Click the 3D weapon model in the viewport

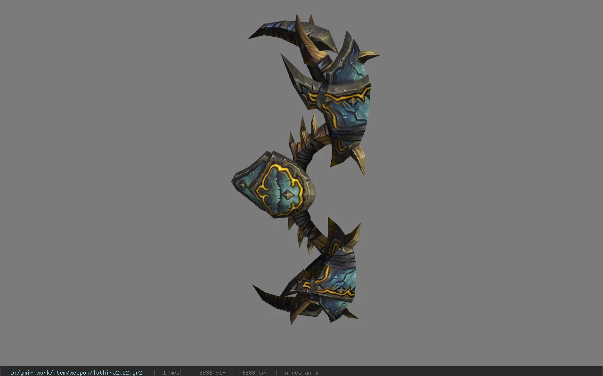click(x=306, y=169)
